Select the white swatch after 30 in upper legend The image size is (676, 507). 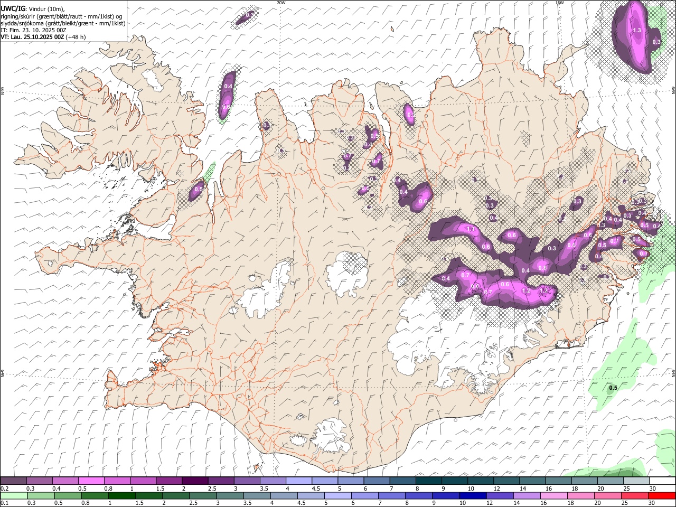(662, 481)
